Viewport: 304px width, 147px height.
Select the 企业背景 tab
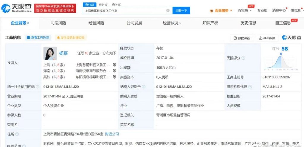click(x=20, y=23)
